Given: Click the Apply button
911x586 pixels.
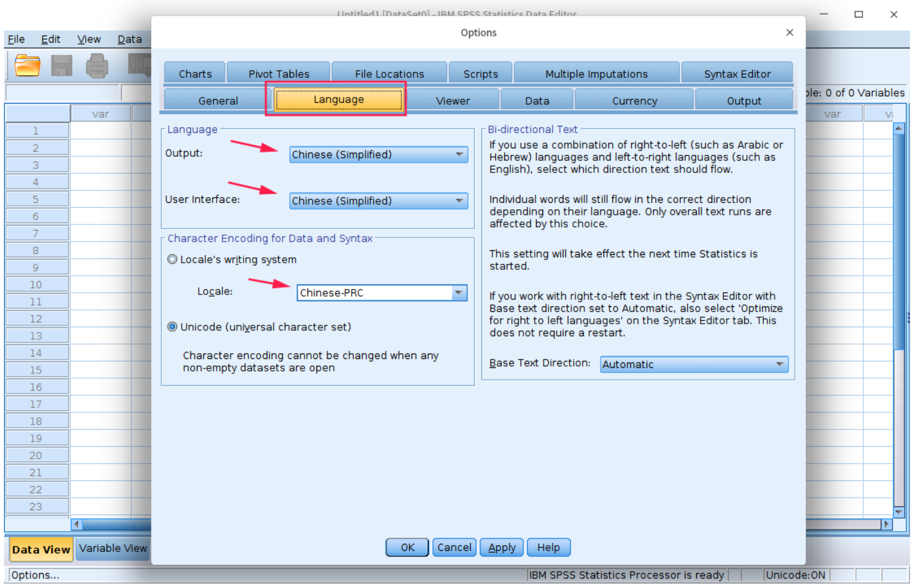Looking at the screenshot, I should (502, 547).
